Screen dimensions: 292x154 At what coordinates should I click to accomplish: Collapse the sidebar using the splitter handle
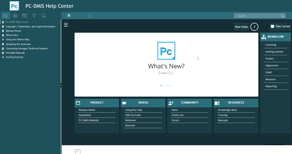[61, 85]
